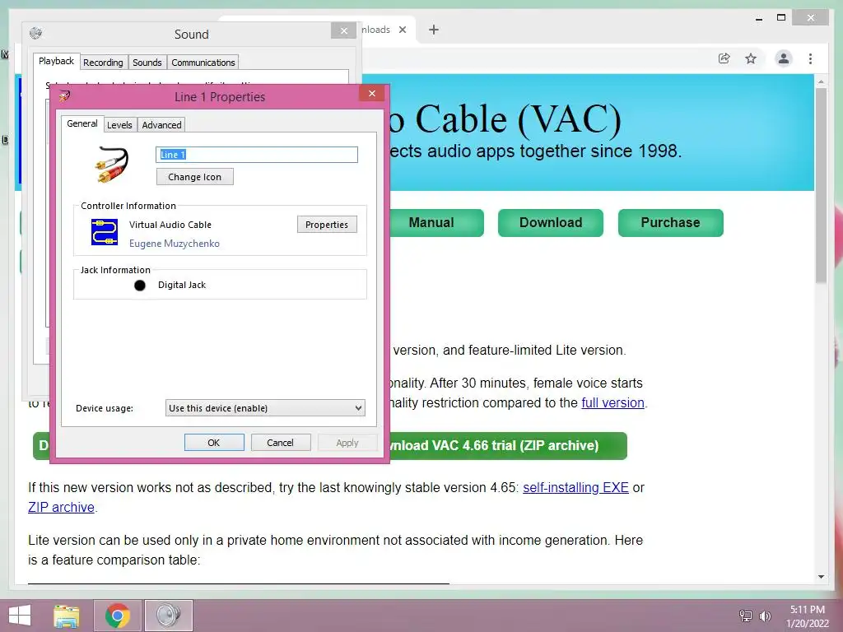Click the browser page scrollbar thumb
This screenshot has width=843, height=632.
821,185
